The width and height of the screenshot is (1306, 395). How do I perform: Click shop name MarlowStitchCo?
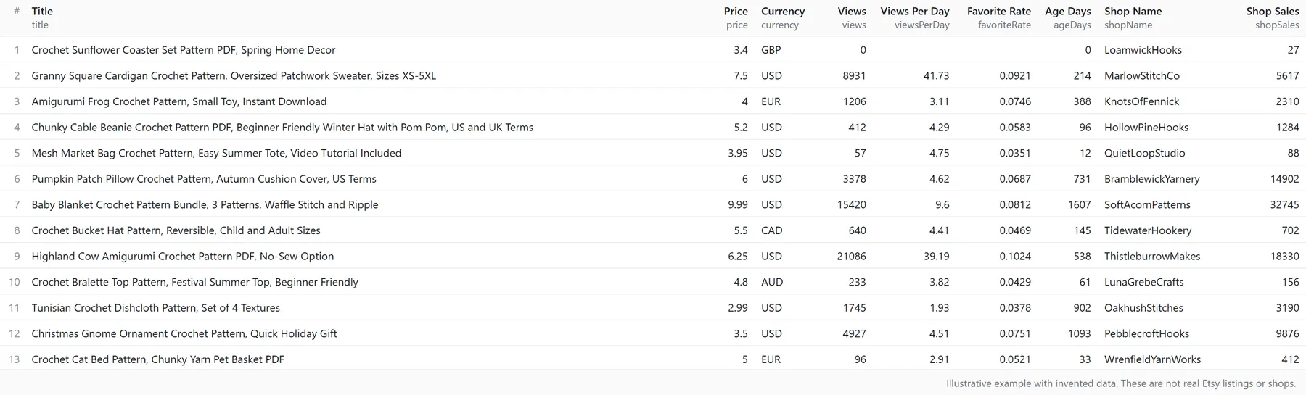coord(1142,75)
